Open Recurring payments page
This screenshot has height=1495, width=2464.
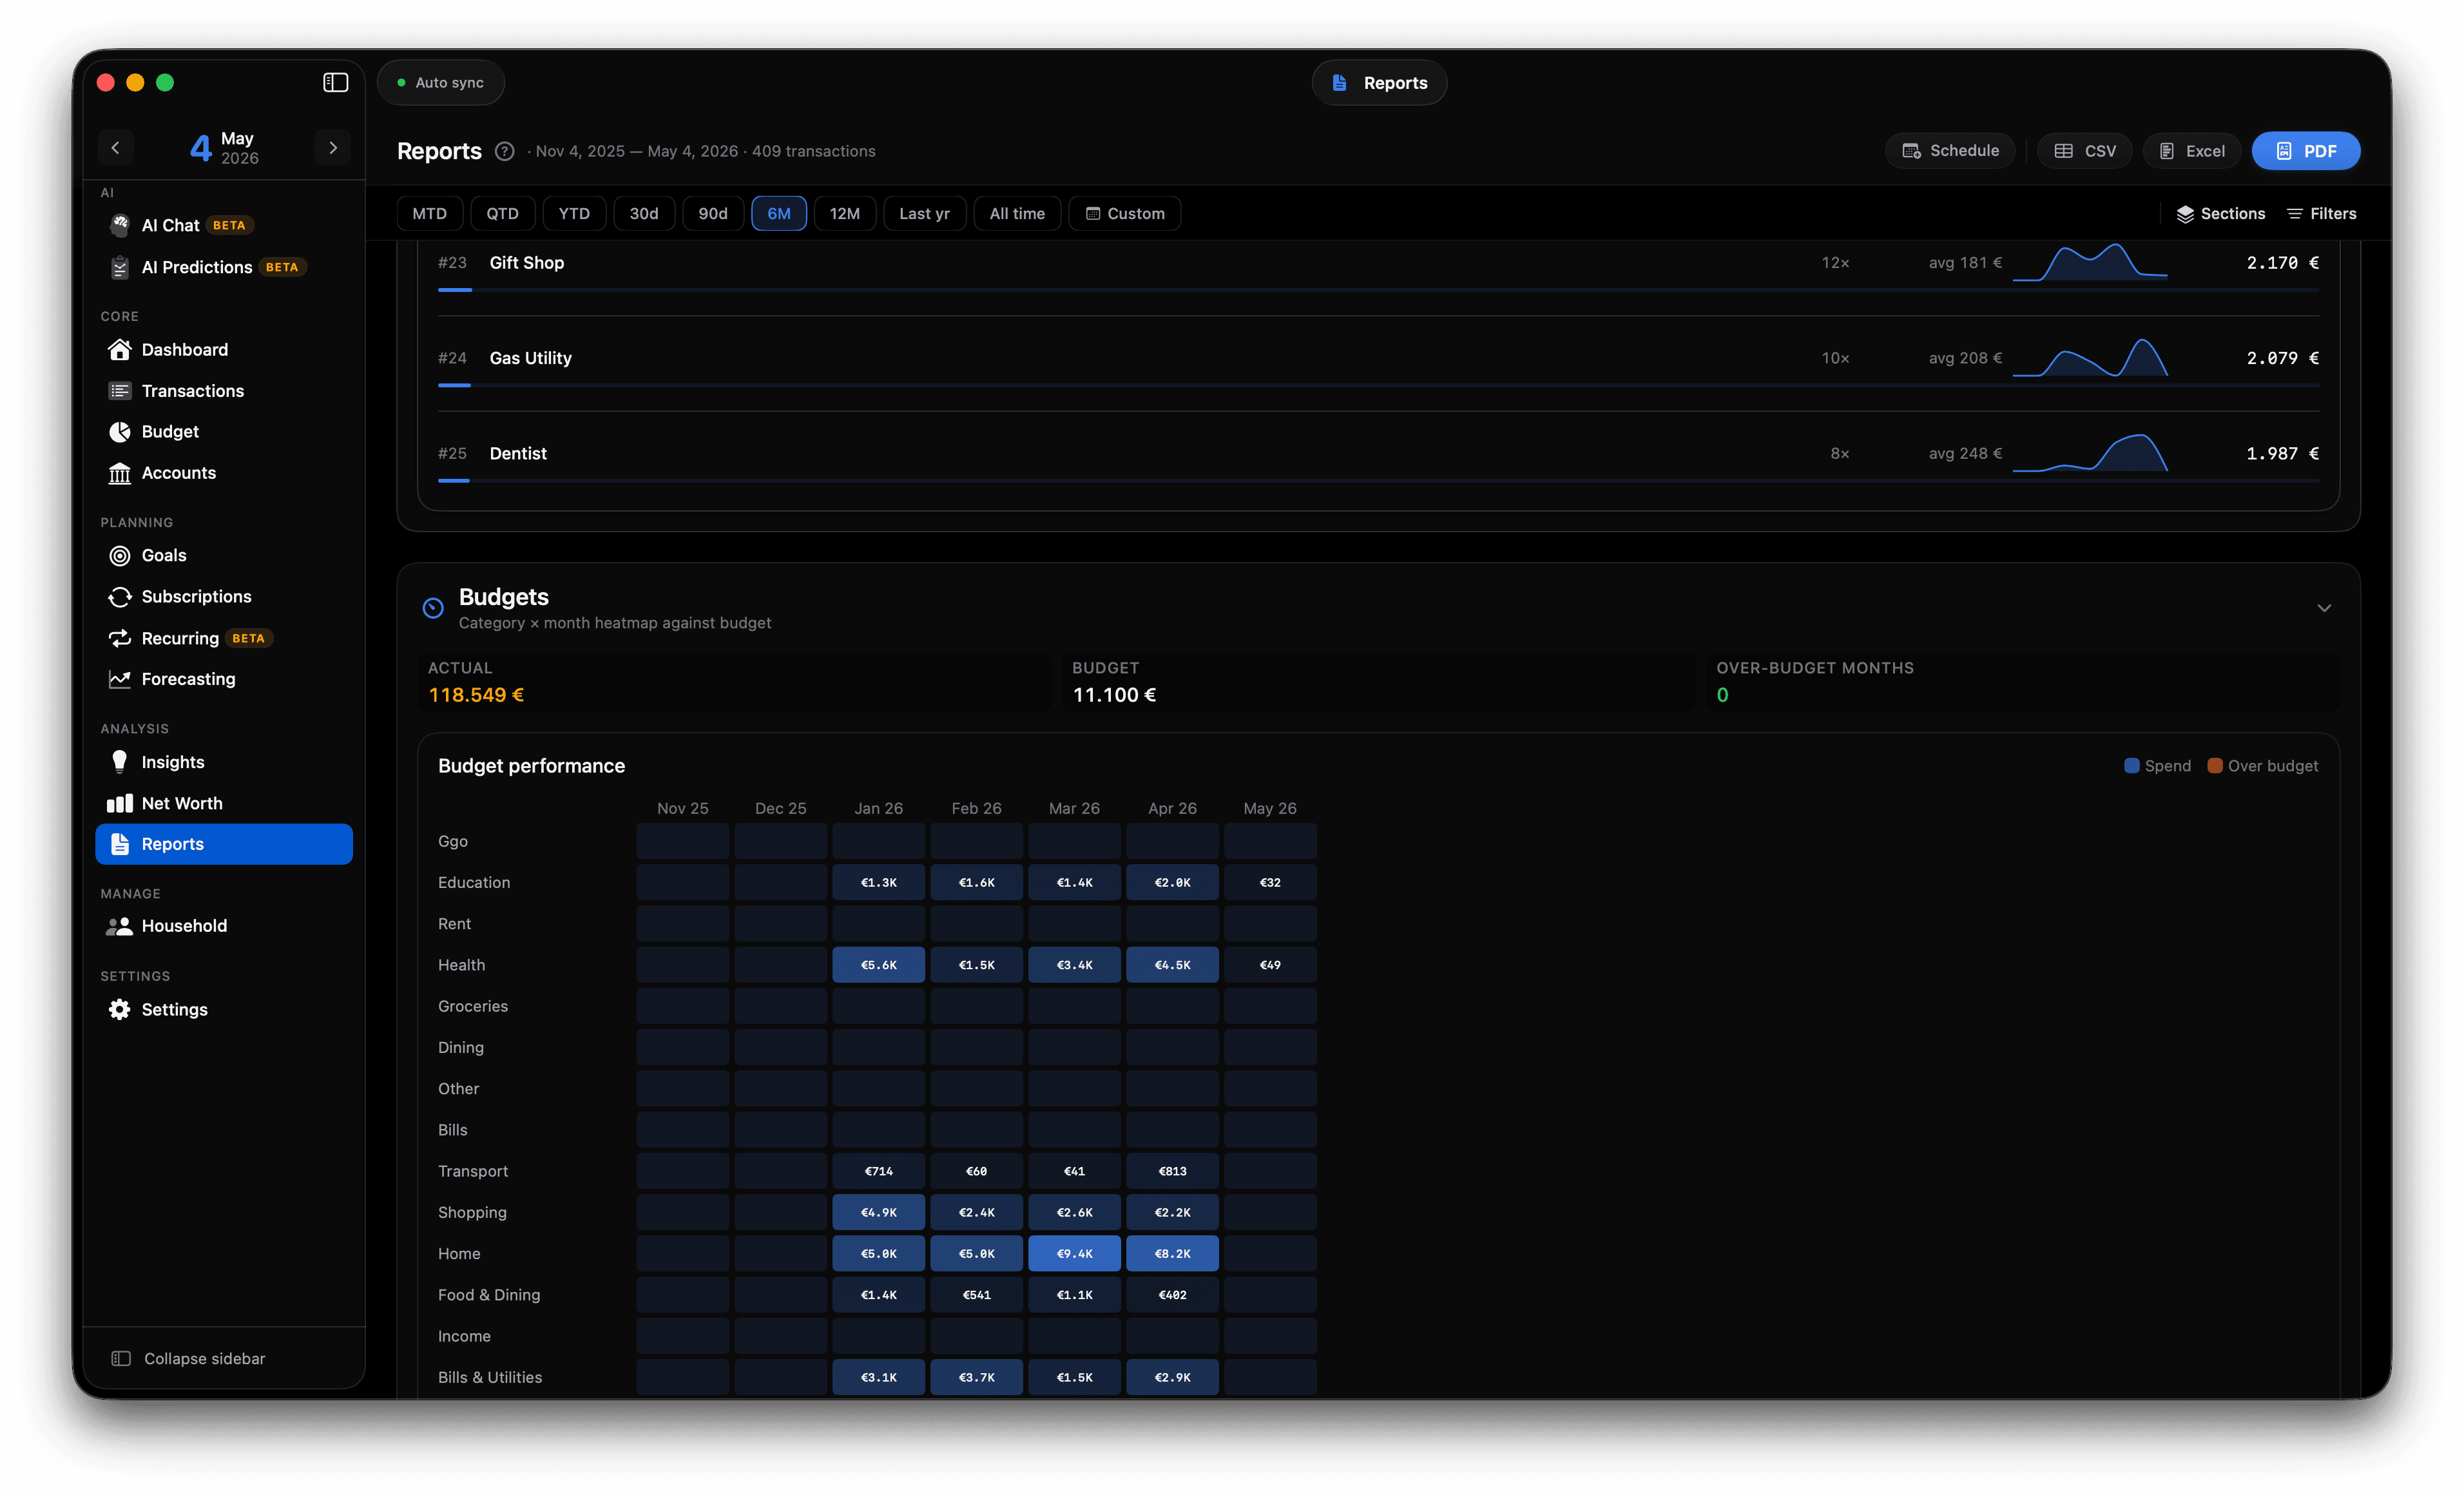point(224,638)
